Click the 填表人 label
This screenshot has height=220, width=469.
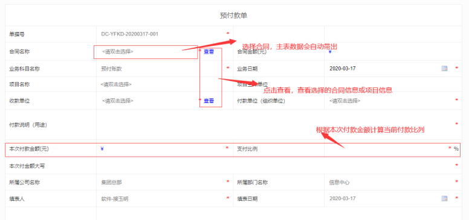point(17,199)
